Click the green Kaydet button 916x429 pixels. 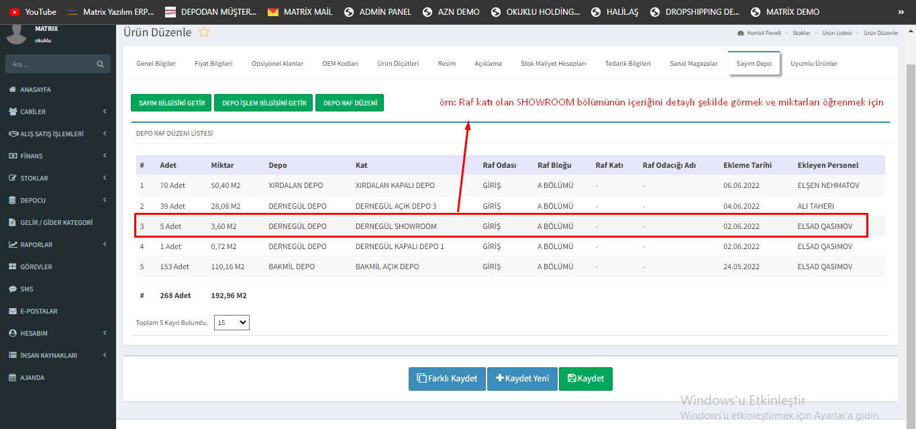click(x=585, y=379)
